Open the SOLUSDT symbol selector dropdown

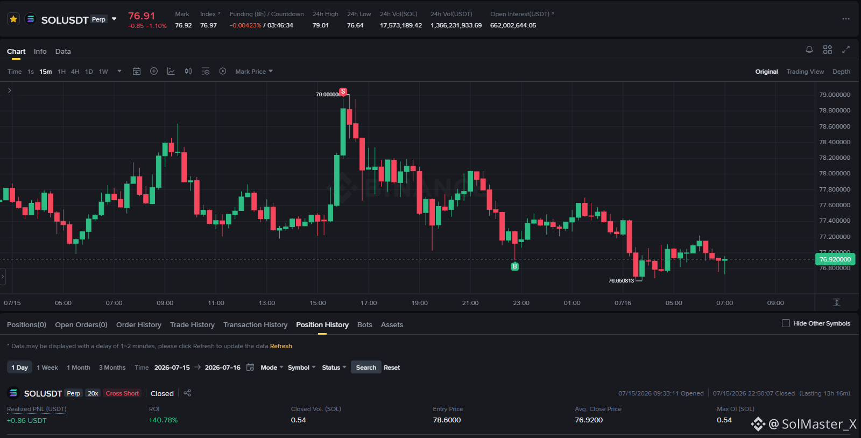click(x=114, y=19)
